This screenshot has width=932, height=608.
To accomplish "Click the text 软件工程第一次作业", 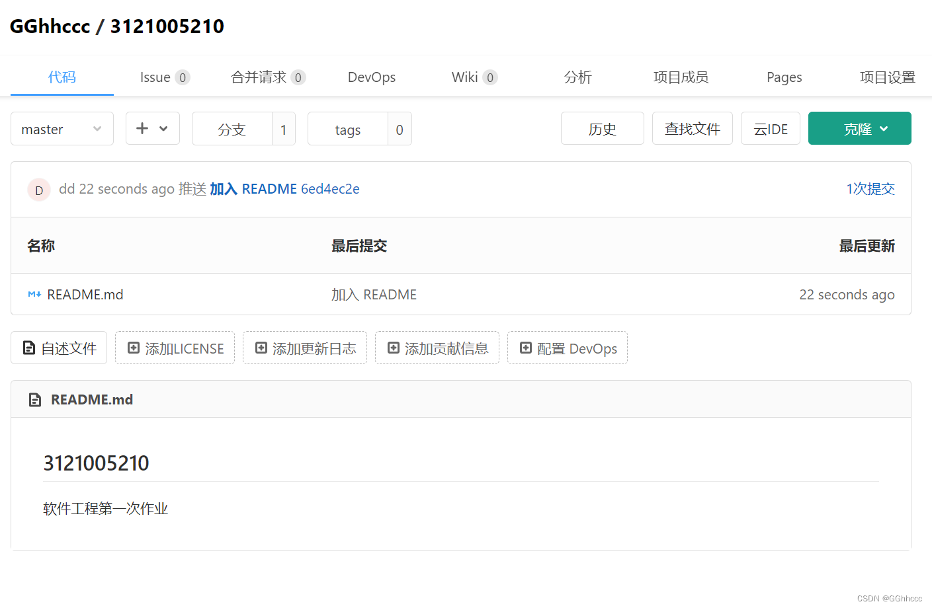I will (106, 508).
